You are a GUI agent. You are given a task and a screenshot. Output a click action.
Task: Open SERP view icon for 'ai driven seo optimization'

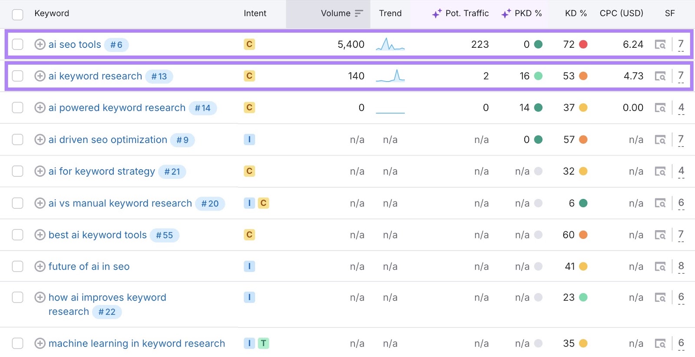point(660,139)
